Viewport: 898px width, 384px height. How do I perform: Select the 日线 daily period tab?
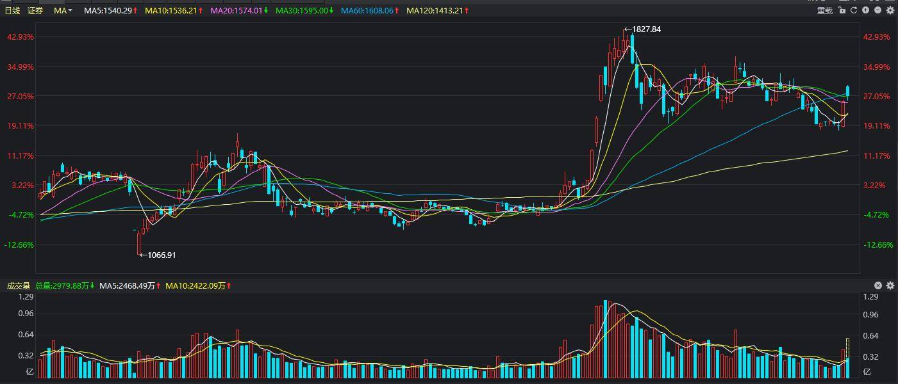(x=13, y=11)
